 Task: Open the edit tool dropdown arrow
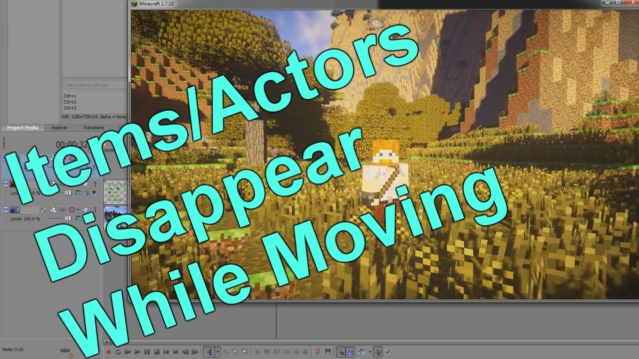click(218, 352)
